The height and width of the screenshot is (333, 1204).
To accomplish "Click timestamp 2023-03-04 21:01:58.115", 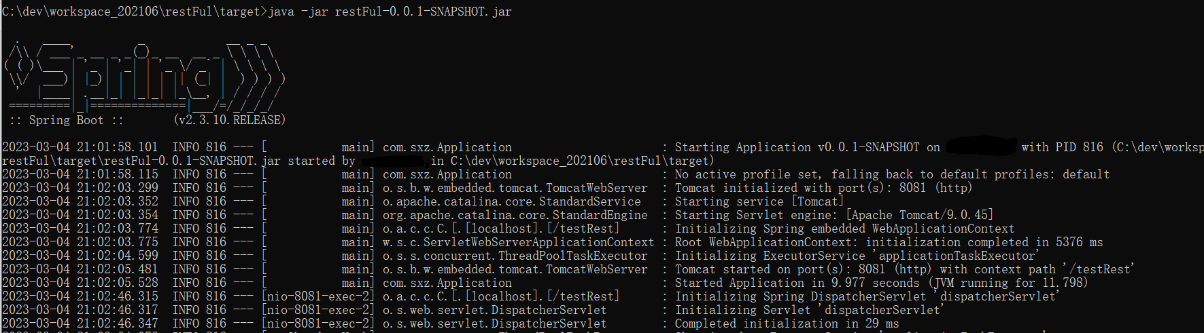I will click(x=80, y=174).
